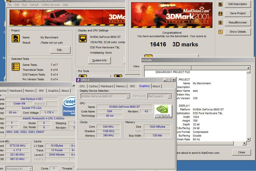The height and width of the screenshot is (171, 256).
Task: Click the Save Project disk icon
Action: (220, 14)
